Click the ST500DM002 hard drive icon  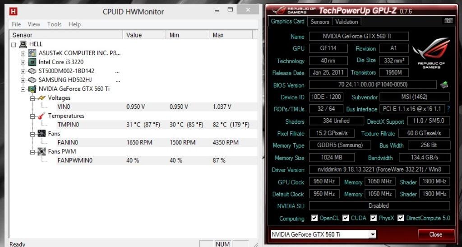(x=32, y=71)
